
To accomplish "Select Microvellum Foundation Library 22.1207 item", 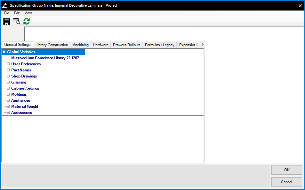I will [45, 58].
